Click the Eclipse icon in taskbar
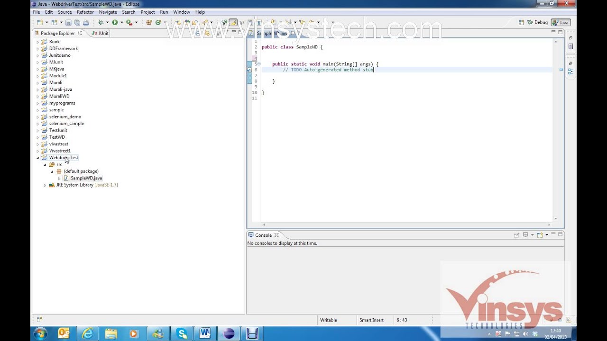Image resolution: width=607 pixels, height=341 pixels. coord(229,333)
